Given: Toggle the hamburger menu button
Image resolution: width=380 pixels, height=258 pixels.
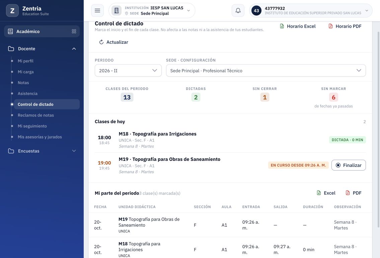Looking at the screenshot, I should click(97, 11).
